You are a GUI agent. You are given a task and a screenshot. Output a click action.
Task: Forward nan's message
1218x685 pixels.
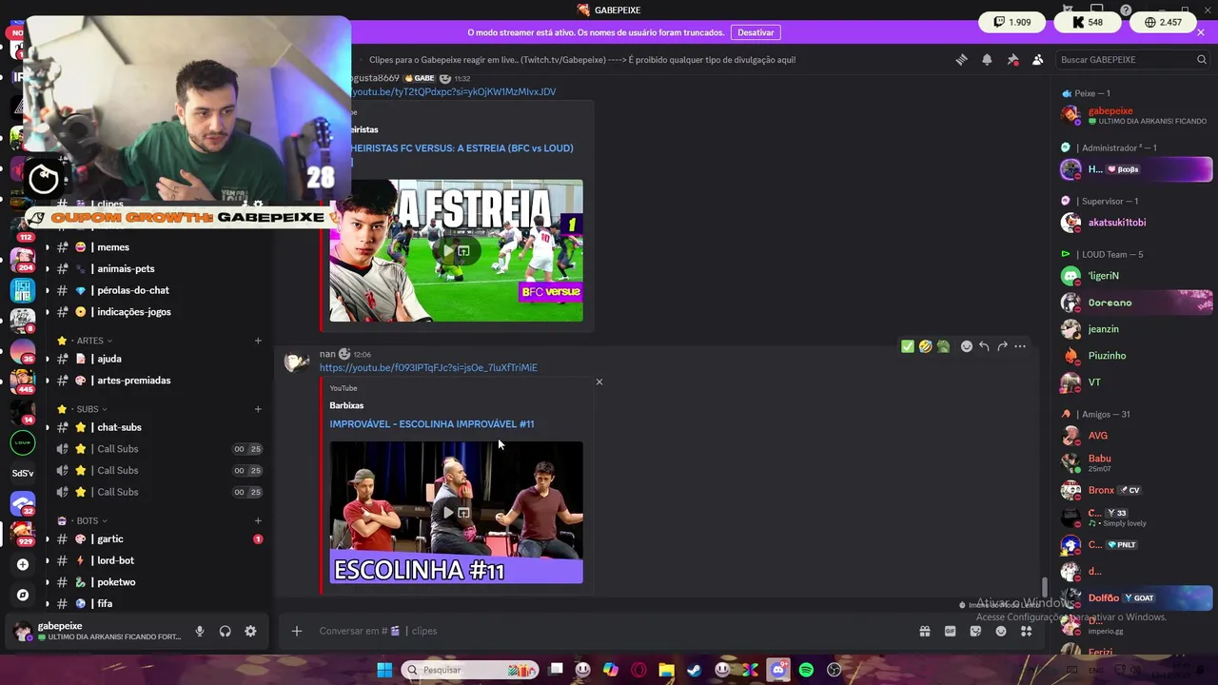click(1002, 346)
